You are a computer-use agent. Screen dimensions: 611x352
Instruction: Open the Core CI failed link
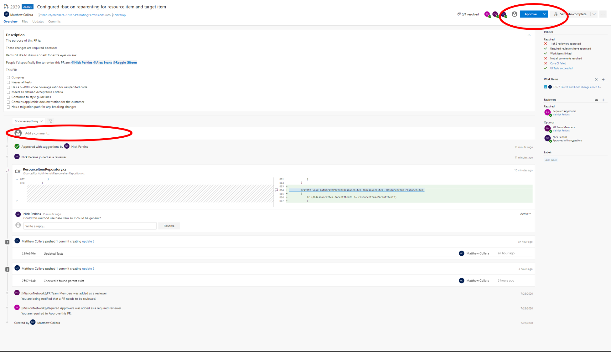558,64
